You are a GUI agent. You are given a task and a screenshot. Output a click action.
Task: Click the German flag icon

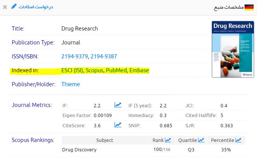coord(249,7)
